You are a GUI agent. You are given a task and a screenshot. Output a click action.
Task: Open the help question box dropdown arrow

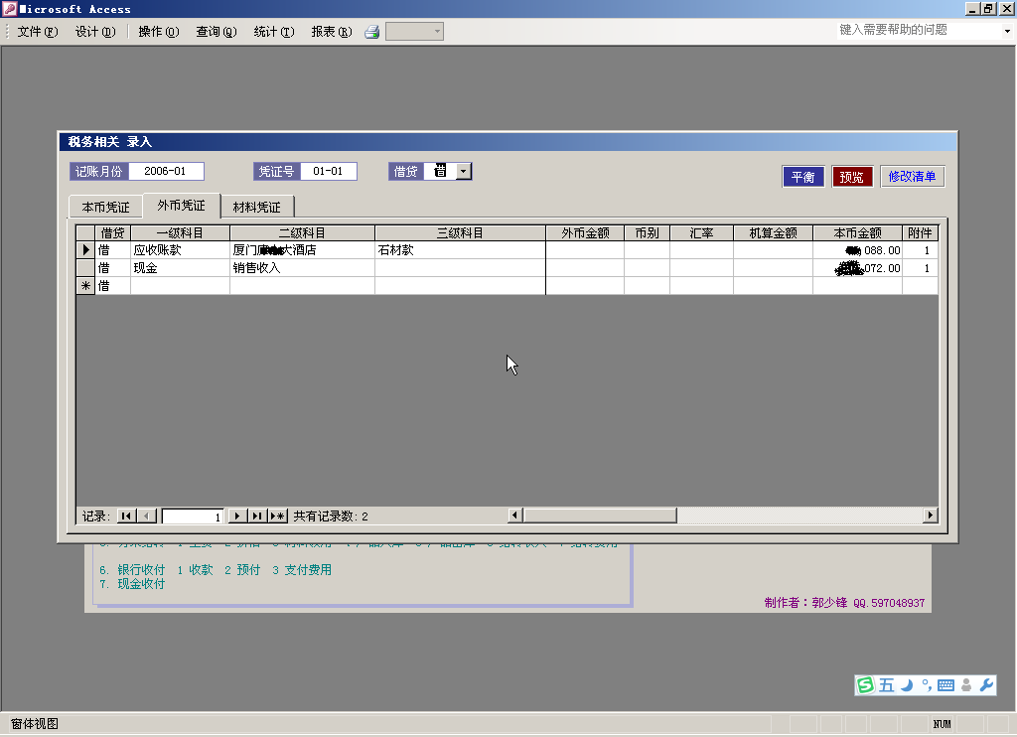(x=1006, y=31)
